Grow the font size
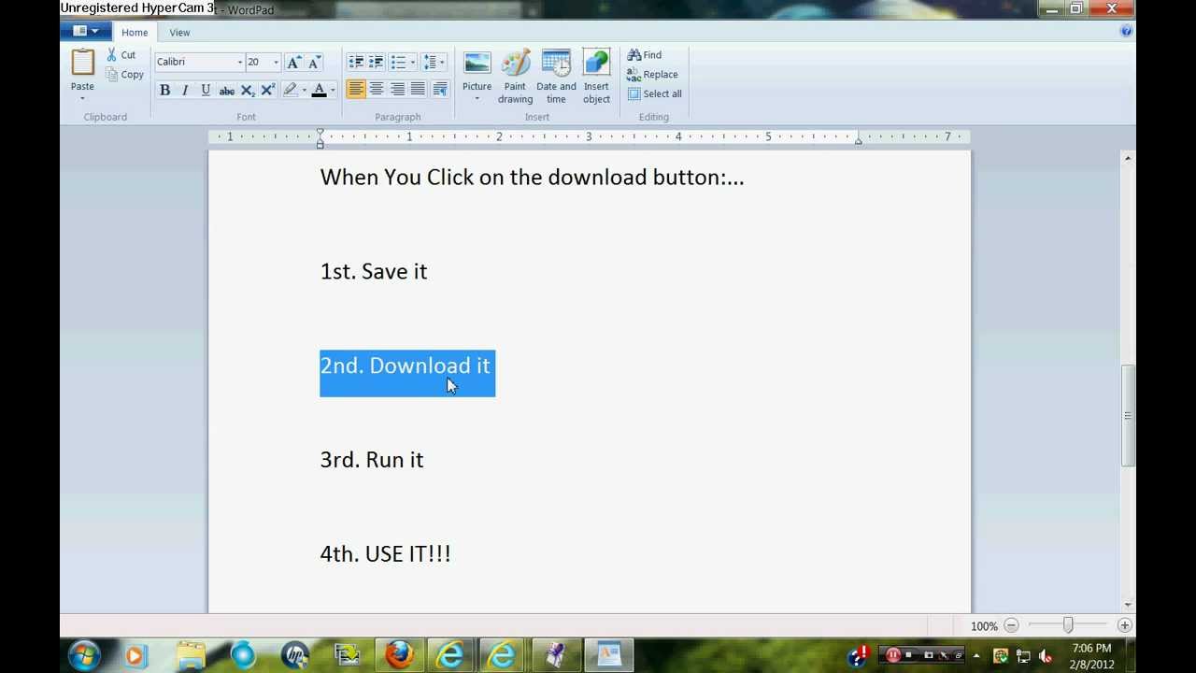The width and height of the screenshot is (1196, 673). click(x=293, y=63)
